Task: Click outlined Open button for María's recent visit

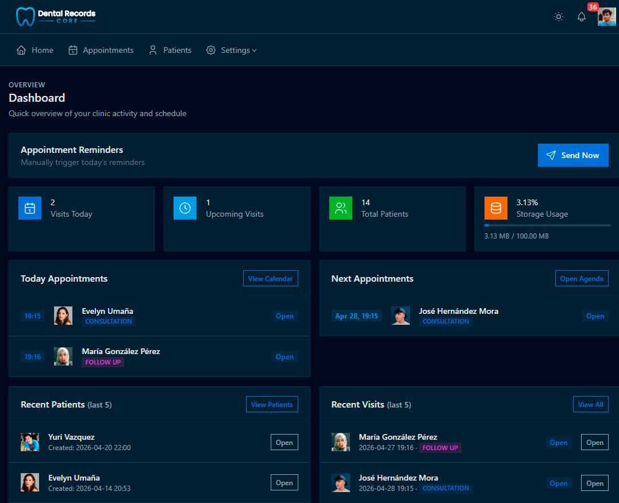Action: tap(594, 442)
